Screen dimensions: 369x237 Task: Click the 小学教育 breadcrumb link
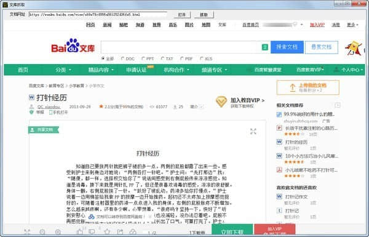tap(76, 86)
